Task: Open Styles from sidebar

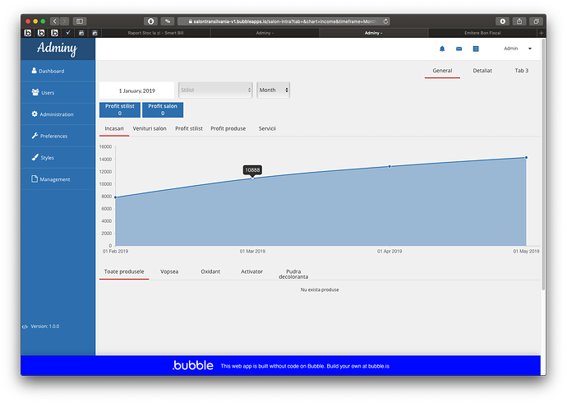Action: pyautogui.click(x=58, y=158)
